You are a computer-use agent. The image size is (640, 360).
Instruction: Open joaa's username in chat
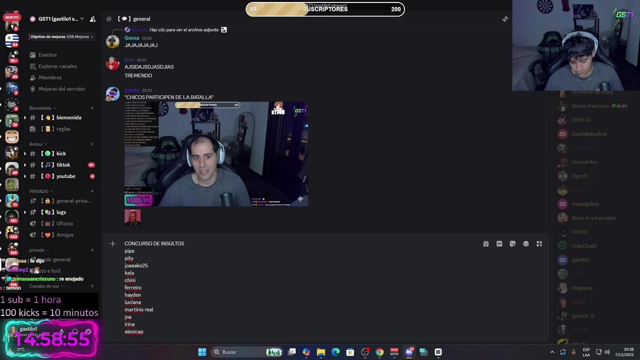pyautogui.click(x=129, y=60)
